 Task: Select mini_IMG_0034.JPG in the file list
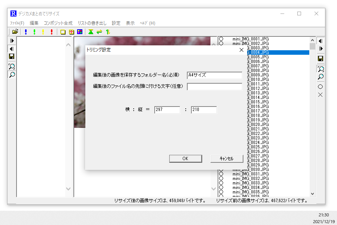point(251,187)
